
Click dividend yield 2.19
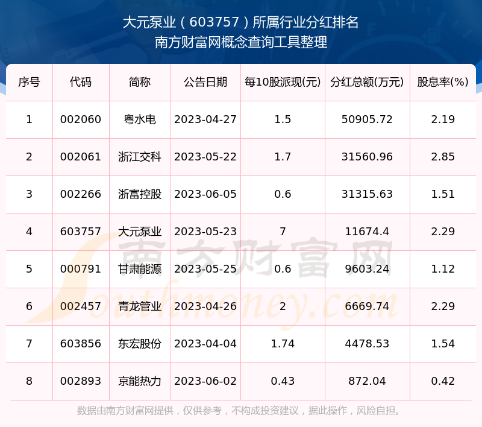[443, 119]
